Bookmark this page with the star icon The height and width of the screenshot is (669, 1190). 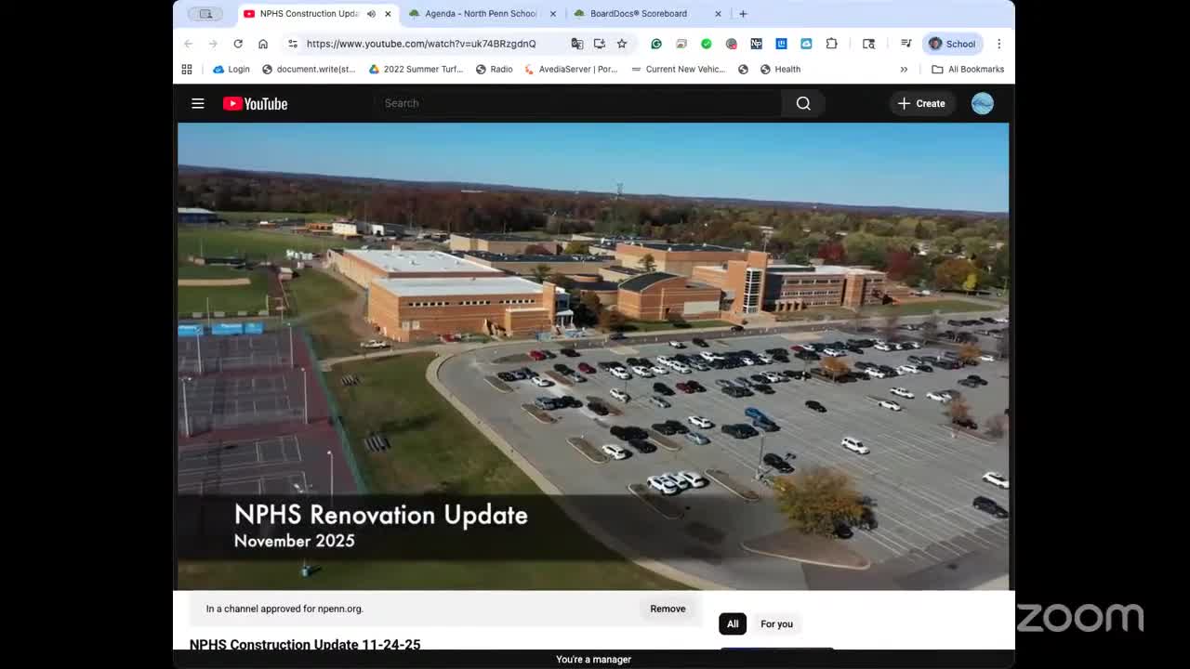tap(621, 44)
